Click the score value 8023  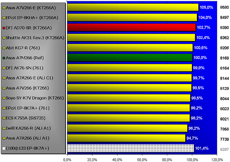click(x=225, y=109)
